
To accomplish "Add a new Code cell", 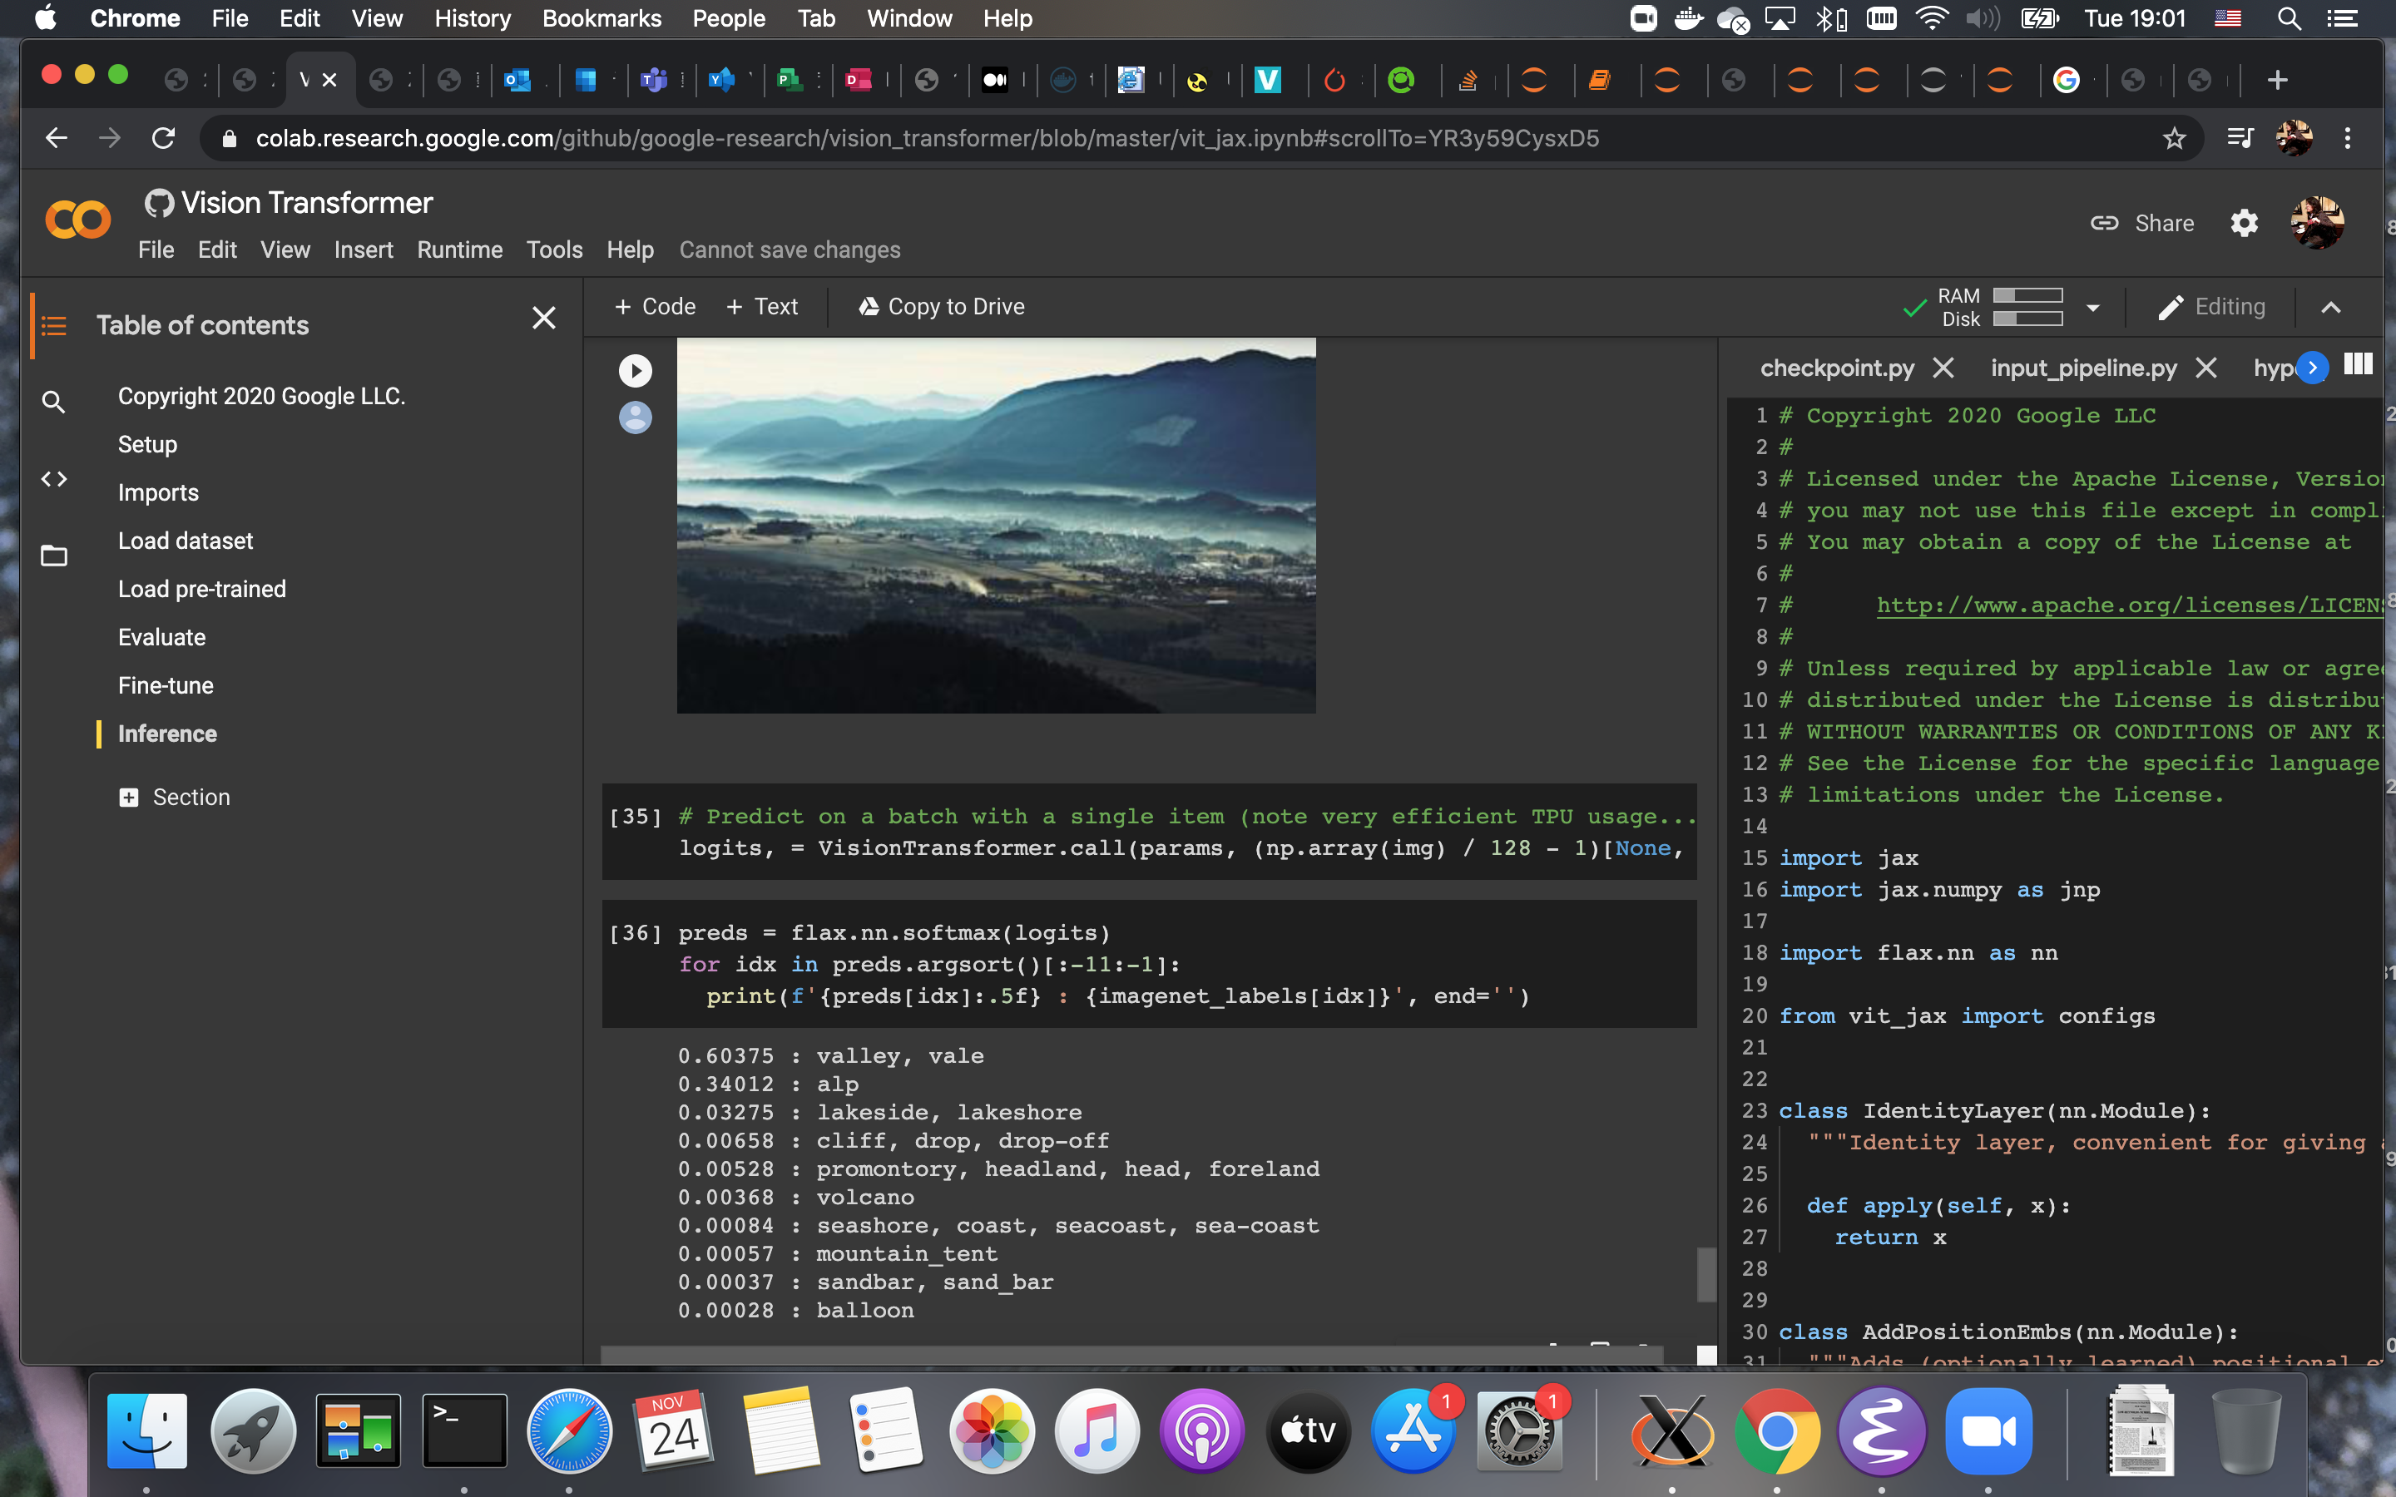I will [x=655, y=307].
